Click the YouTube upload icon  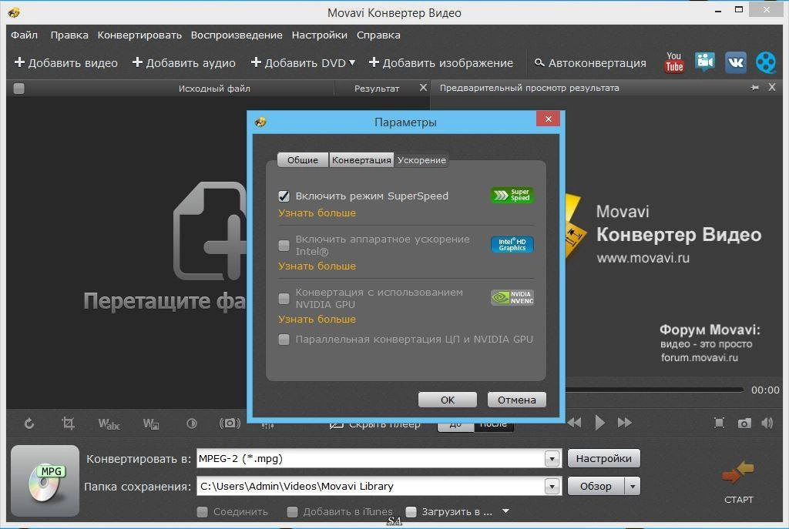coord(674,62)
